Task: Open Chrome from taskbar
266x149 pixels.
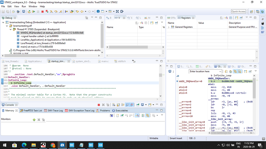Action: click(x=53, y=145)
